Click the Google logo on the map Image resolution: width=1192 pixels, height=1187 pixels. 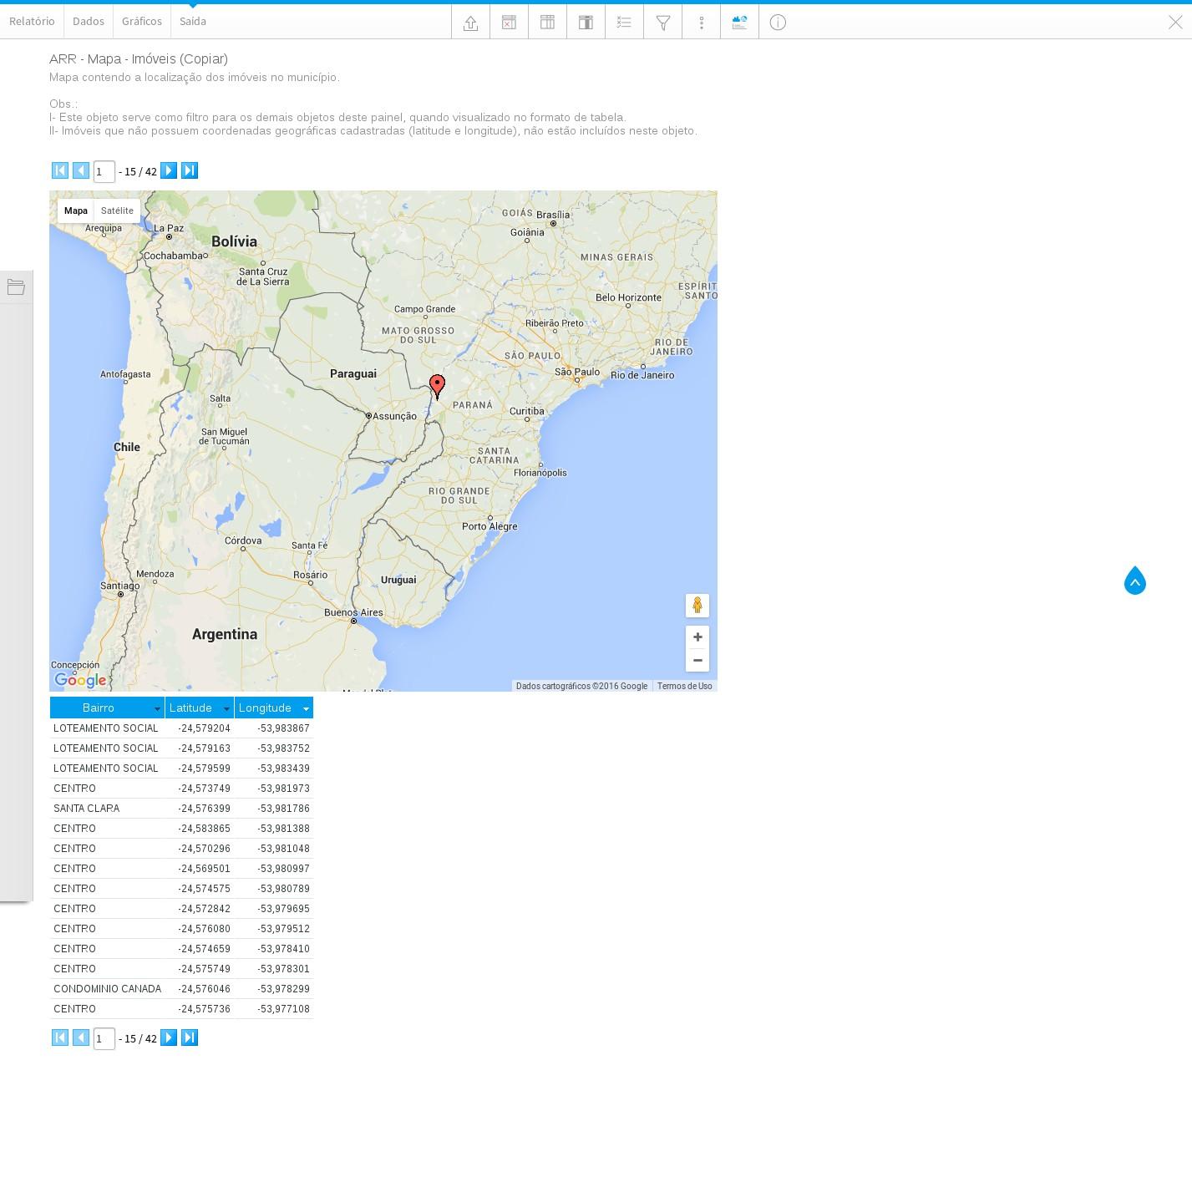point(80,680)
